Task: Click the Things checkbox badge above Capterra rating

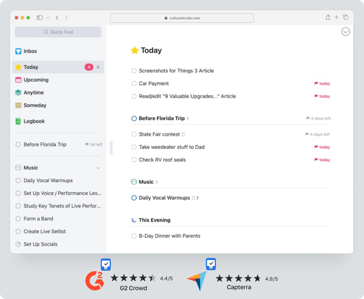Action: click(x=211, y=264)
